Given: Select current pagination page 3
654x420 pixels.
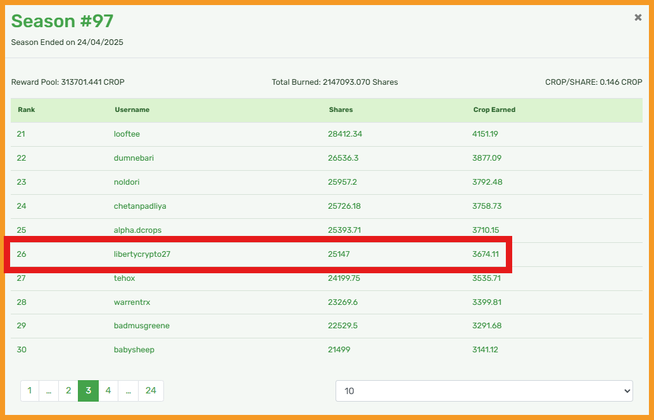Looking at the screenshot, I should click(89, 391).
